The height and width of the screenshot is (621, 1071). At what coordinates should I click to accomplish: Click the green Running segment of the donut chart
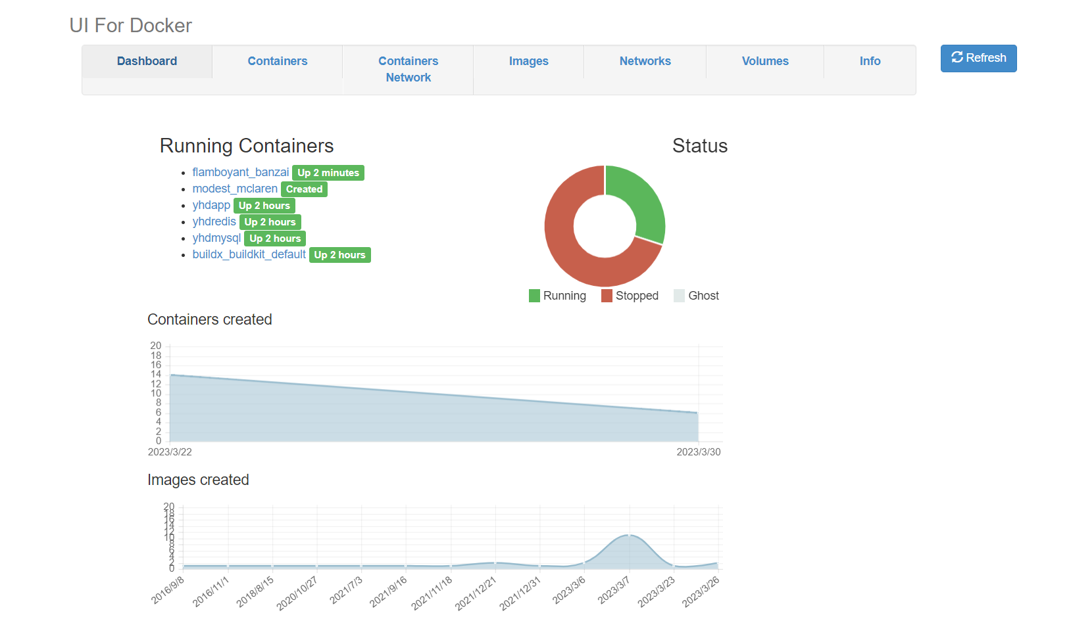[643, 199]
